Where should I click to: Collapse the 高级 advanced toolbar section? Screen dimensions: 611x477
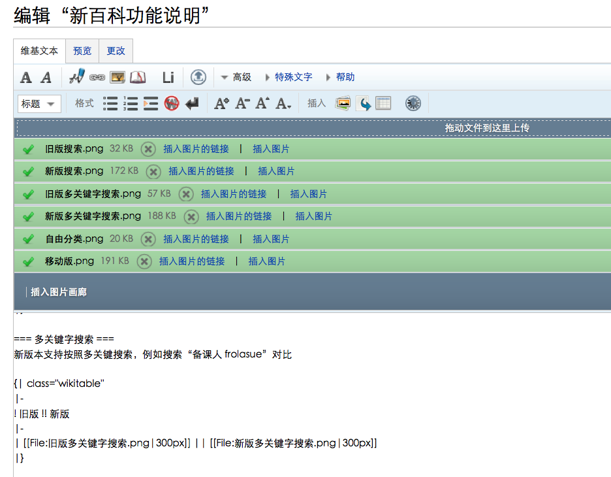236,77
